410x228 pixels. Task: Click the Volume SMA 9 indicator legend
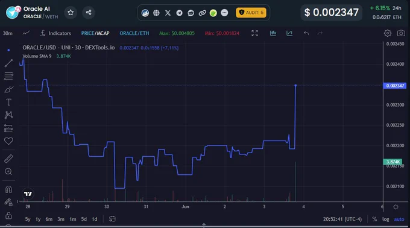coord(37,56)
